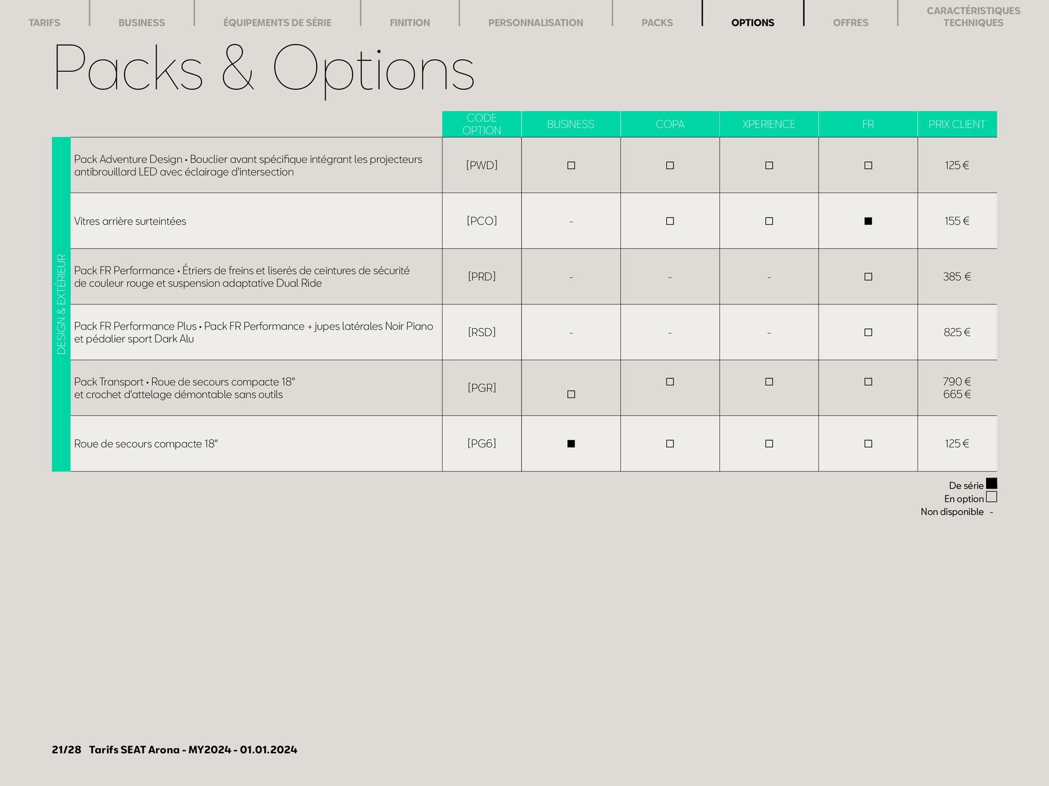Click the En option legend empty square
The width and height of the screenshot is (1049, 786).
pos(991,497)
